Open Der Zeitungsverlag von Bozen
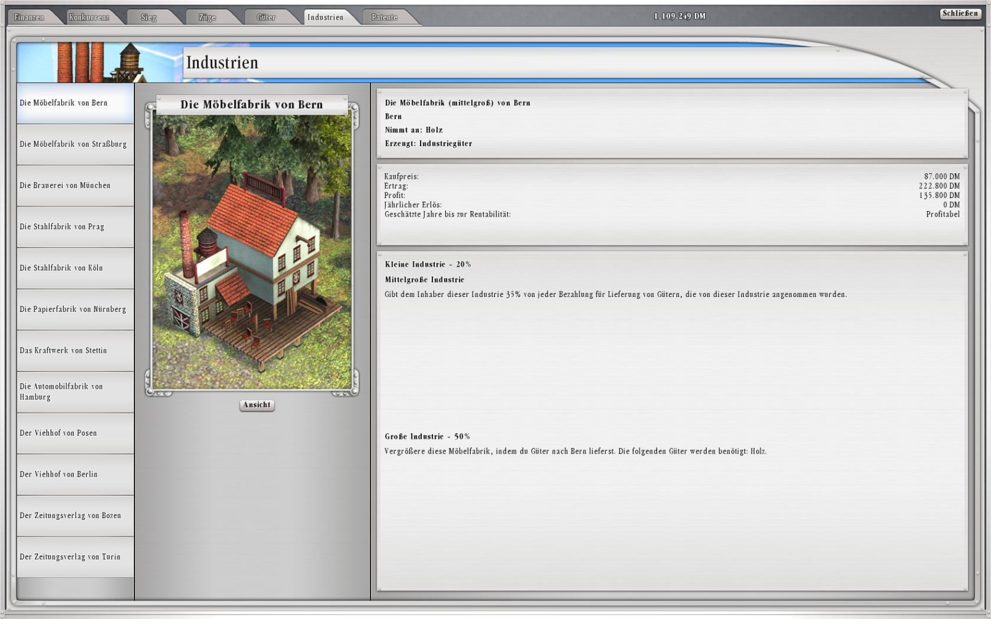991x619 pixels. point(74,516)
